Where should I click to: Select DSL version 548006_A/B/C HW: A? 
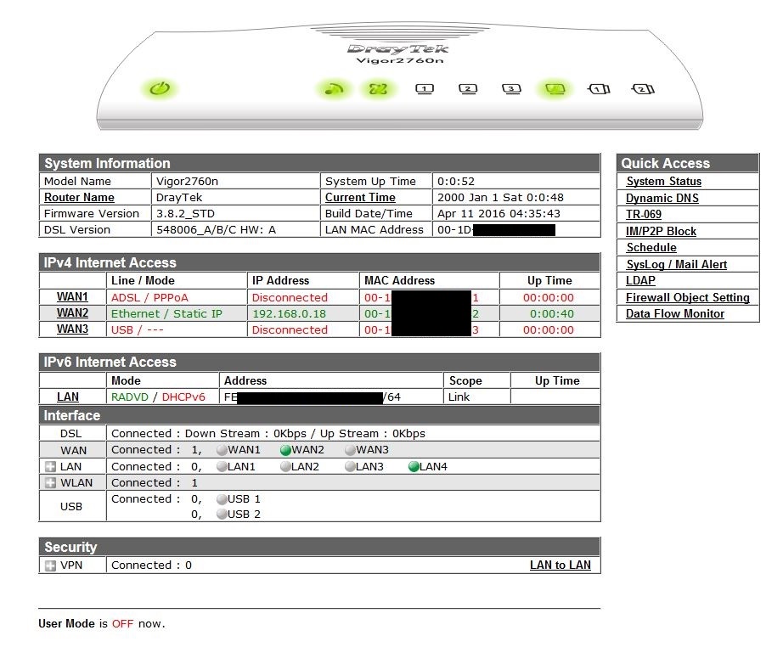(x=216, y=229)
